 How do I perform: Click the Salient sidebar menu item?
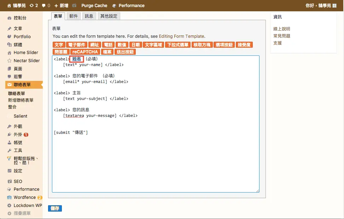[x=21, y=116]
